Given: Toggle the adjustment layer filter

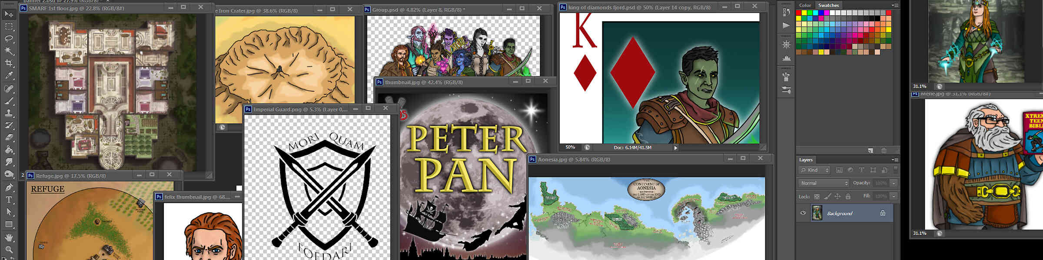Looking at the screenshot, I should [x=850, y=170].
